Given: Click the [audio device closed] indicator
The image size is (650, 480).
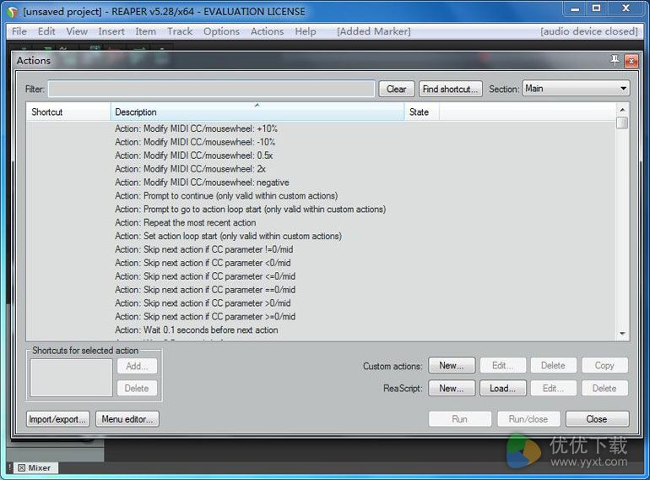Looking at the screenshot, I should click(588, 31).
